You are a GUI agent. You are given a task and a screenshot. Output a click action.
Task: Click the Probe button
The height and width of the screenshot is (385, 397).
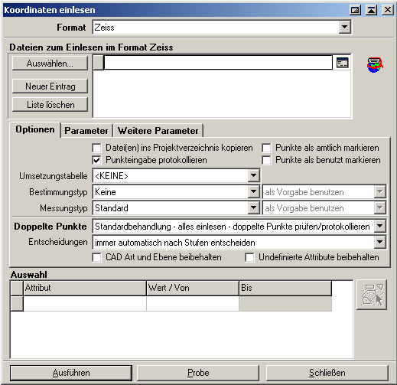(198, 373)
